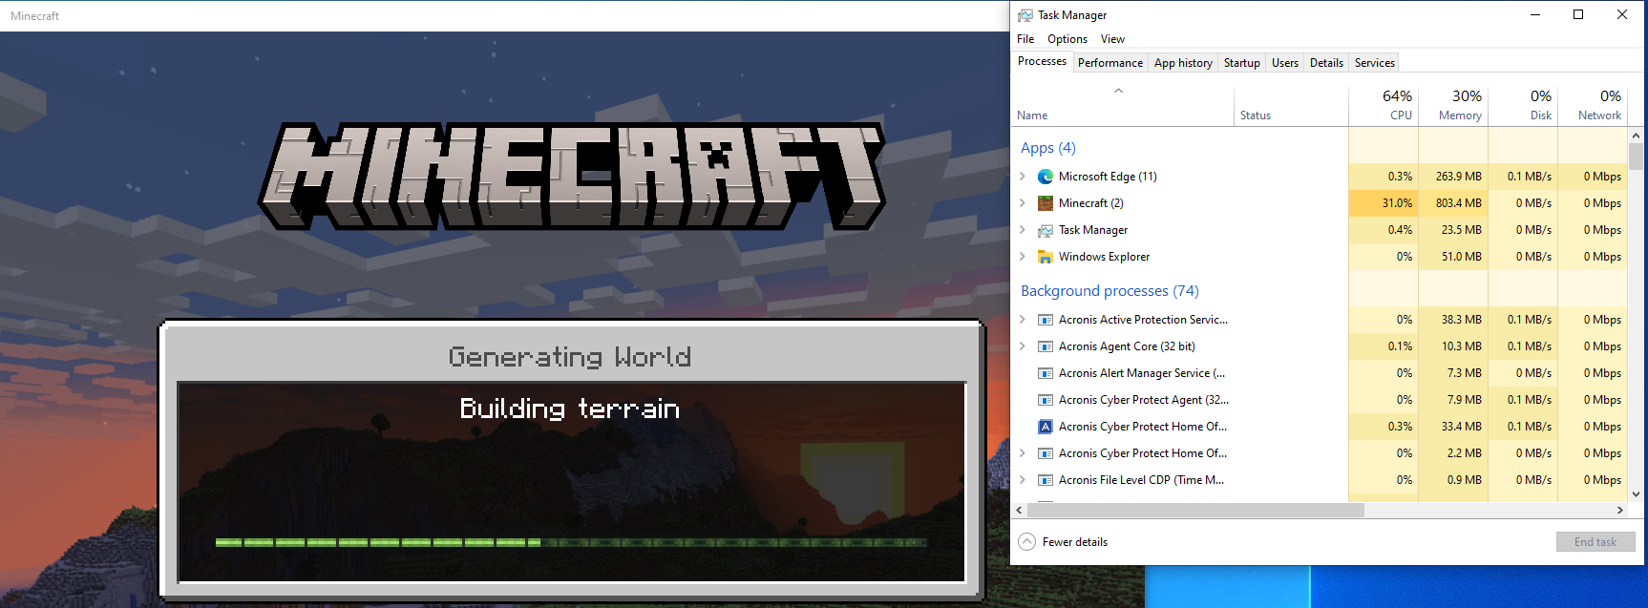
Task: Expand the Acronis File Level CDP entry
Action: coord(1023,480)
